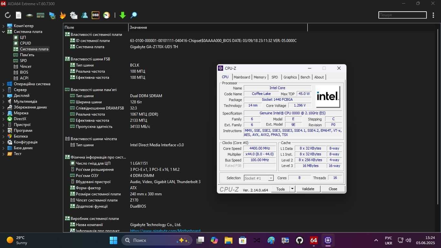Open the memory module toolbar icon

40,15
